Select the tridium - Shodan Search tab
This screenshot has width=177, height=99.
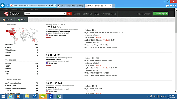97,6
